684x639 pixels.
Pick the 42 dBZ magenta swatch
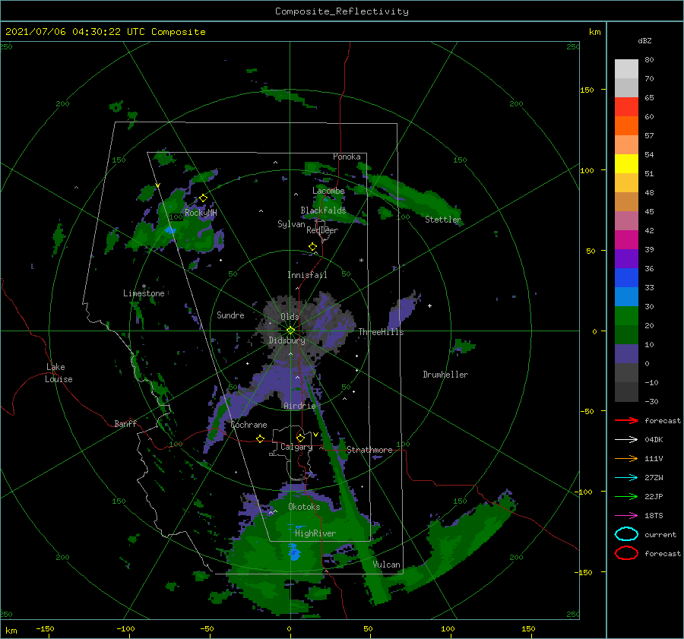626,239
